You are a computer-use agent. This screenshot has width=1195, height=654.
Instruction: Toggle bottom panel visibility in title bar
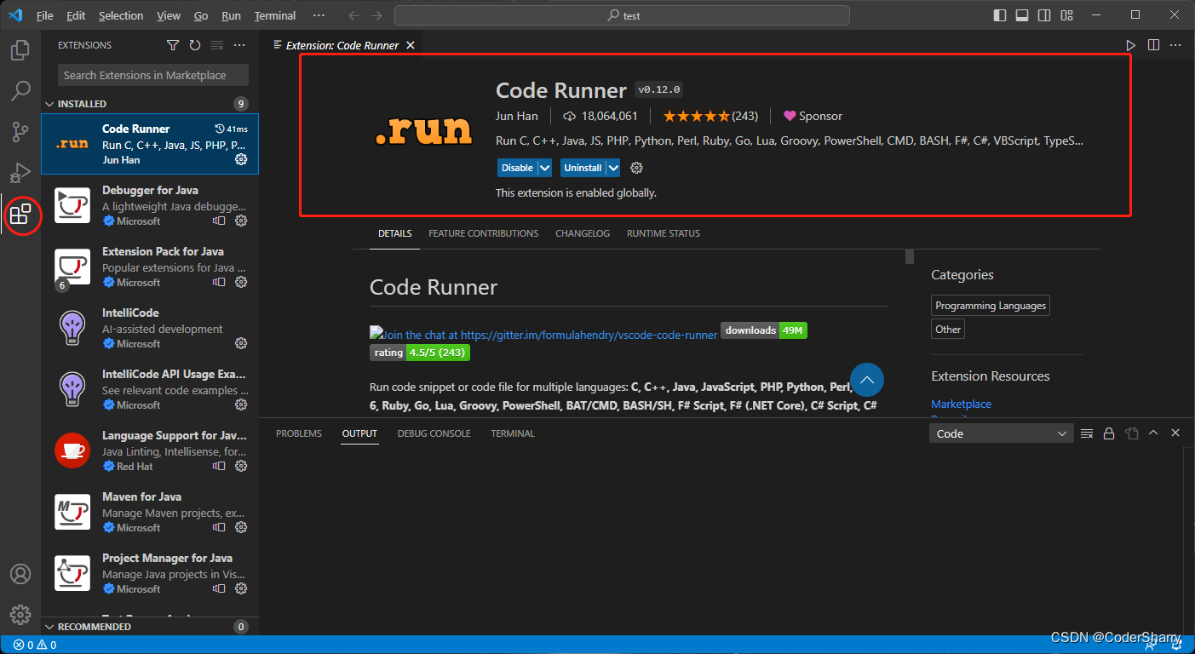[x=1022, y=15]
